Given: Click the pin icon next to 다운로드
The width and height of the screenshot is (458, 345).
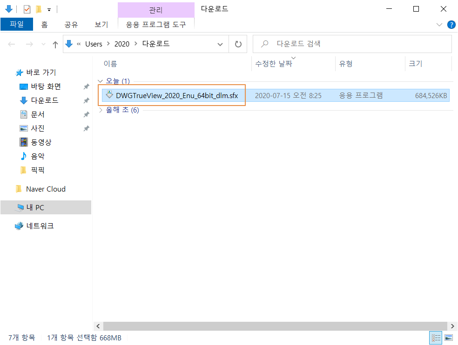Looking at the screenshot, I should click(86, 100).
